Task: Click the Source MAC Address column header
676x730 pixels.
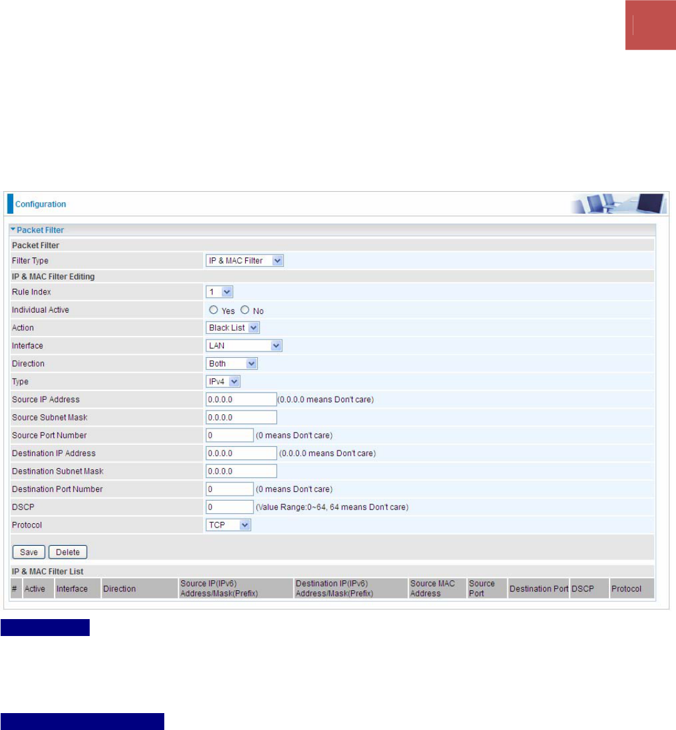Action: coord(437,588)
